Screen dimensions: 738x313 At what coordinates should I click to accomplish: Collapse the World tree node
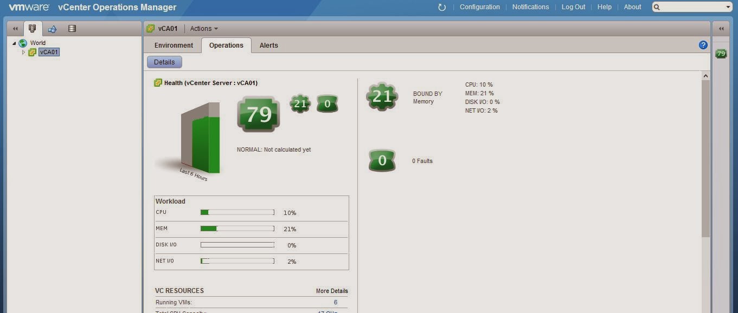pyautogui.click(x=14, y=43)
